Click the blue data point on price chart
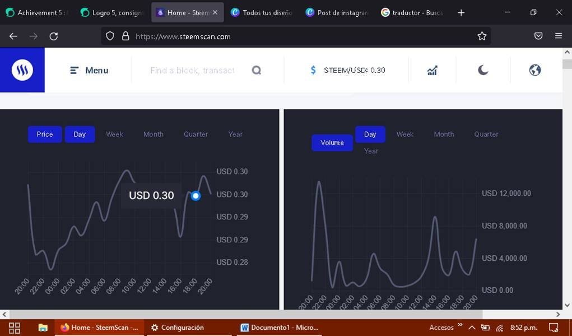572x336 pixels. coord(196,196)
